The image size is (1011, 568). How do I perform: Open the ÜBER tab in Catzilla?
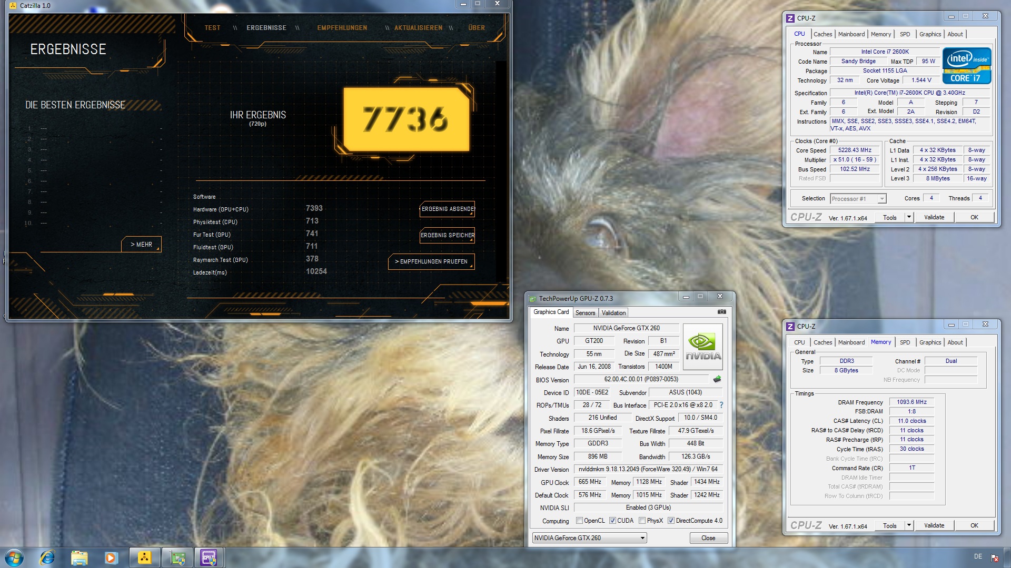[x=477, y=28]
